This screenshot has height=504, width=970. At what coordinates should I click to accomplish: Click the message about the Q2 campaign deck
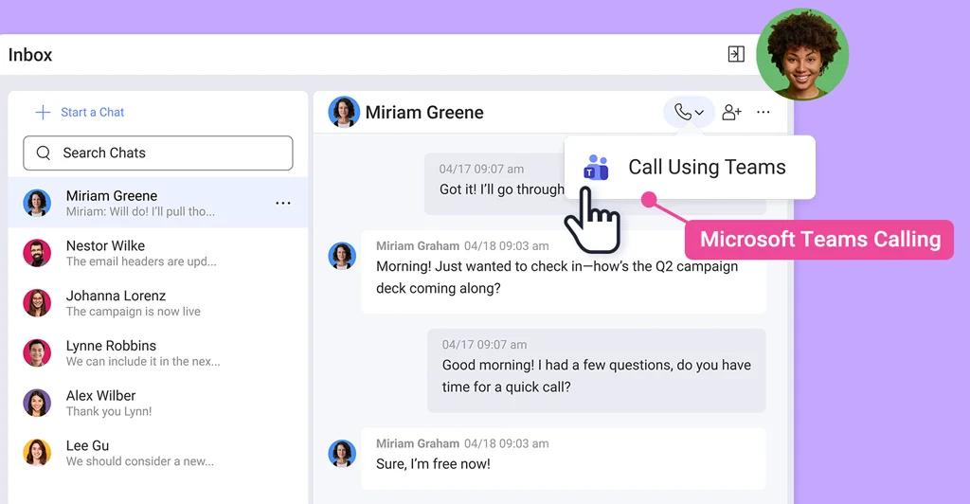[564, 272]
